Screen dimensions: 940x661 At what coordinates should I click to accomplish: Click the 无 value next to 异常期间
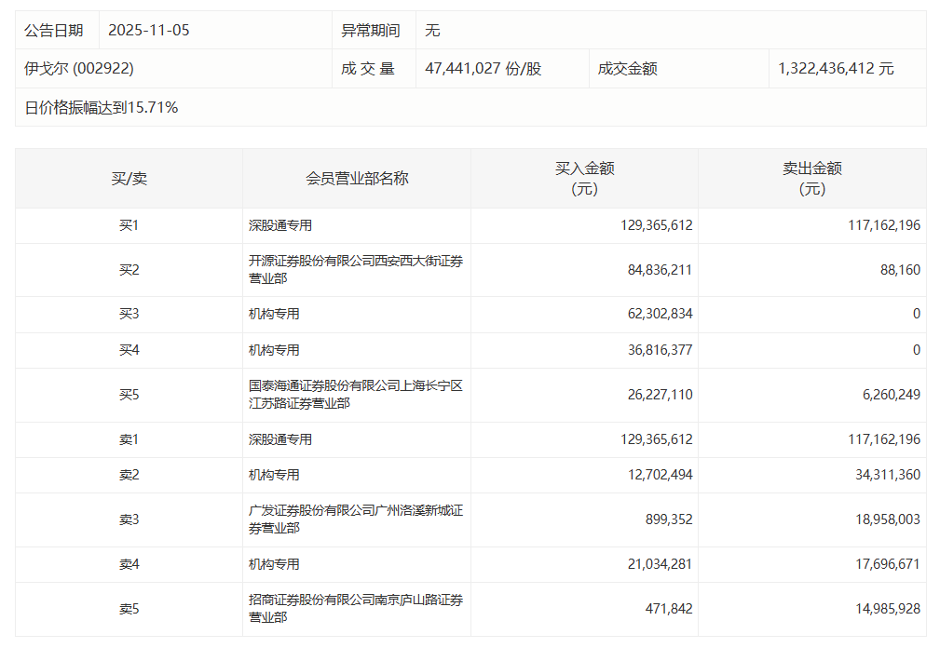tap(430, 30)
